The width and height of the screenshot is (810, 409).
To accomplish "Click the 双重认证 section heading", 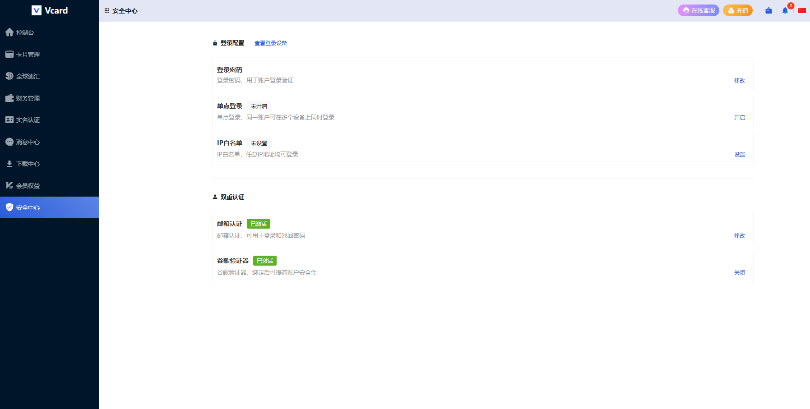I will [232, 197].
